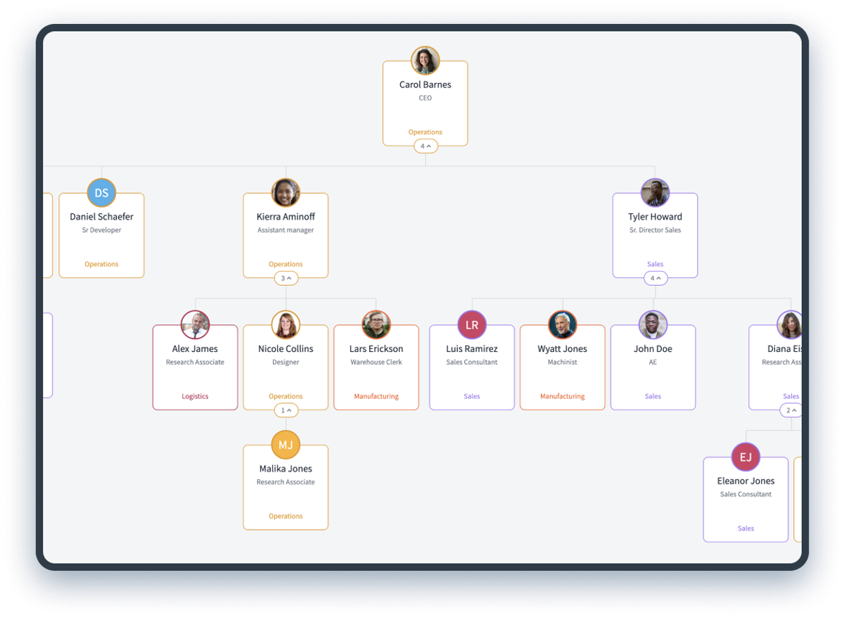Image resolution: width=844 pixels, height=632 pixels.
Task: Click Tyler Howard's profile photo
Action: tap(656, 192)
